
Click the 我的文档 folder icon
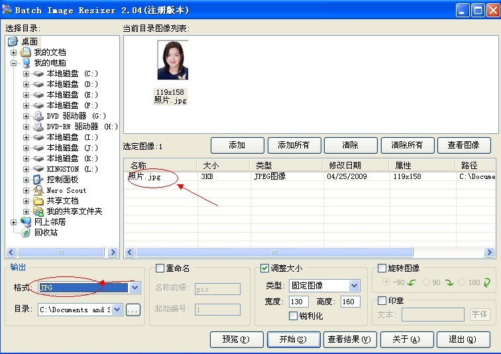(x=26, y=52)
